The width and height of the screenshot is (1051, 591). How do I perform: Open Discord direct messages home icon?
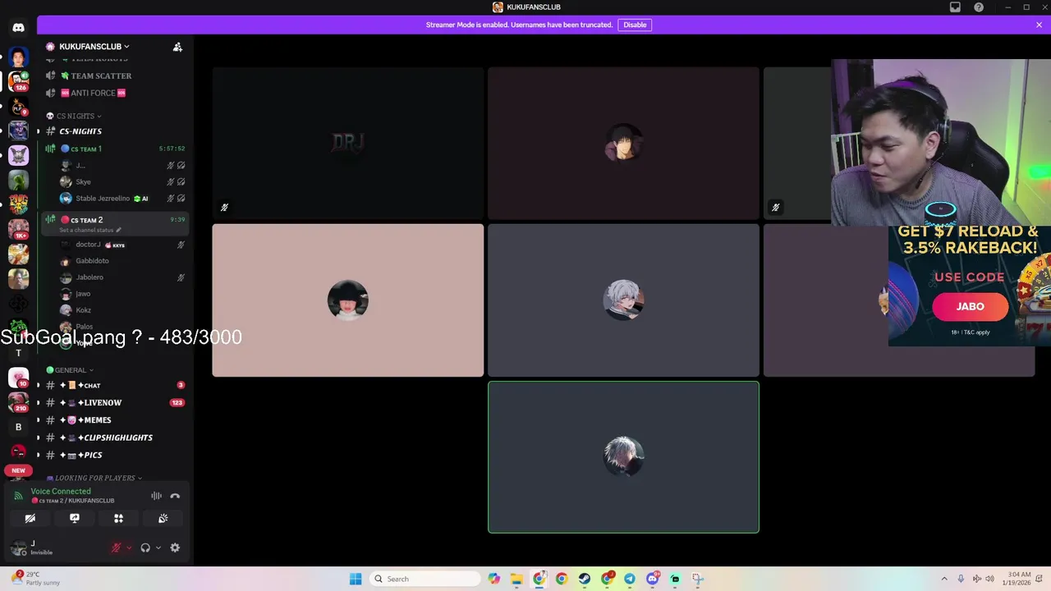point(18,27)
